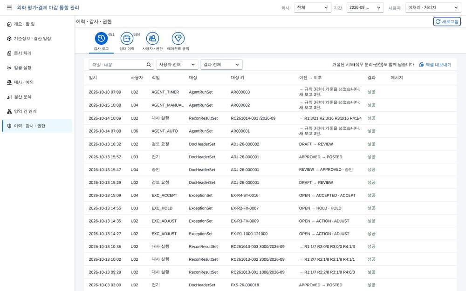Select the 감사 로그 history clock icon
This screenshot has width=466, height=291.
[x=101, y=38]
